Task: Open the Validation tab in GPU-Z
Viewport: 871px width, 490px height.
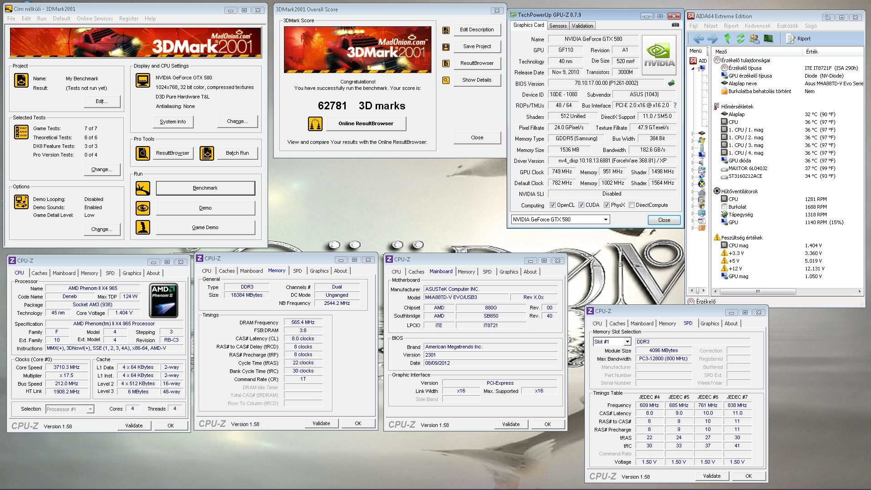Action: pos(582,26)
